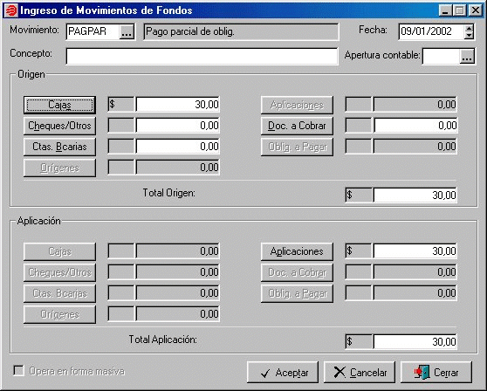Open Movimiento lookup ellipsis button

(127, 31)
